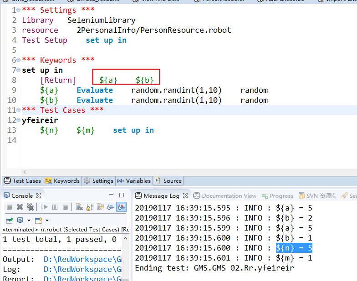Screen dimensions: 357x281
Task: Click the Open Console new-window icon
Action: click(38, 220)
